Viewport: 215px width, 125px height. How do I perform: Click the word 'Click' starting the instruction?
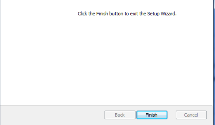tap(82, 14)
